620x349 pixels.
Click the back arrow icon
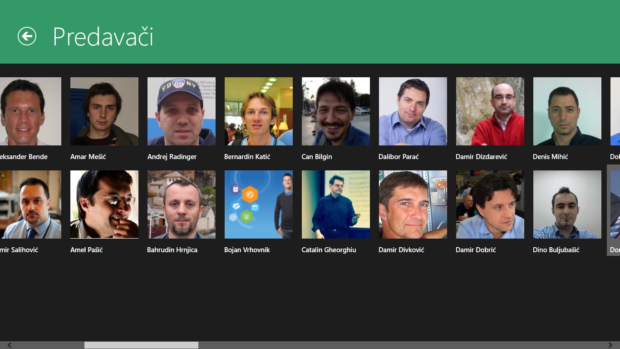27,36
